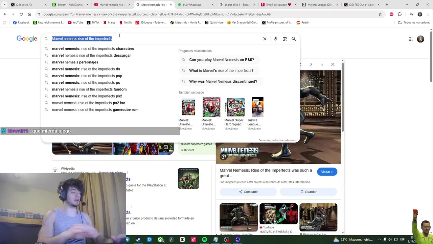Close the image preview panel

click(333, 64)
